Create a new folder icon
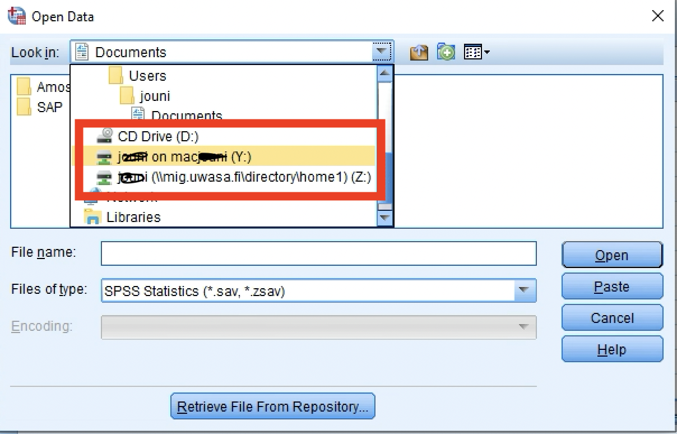 point(446,53)
